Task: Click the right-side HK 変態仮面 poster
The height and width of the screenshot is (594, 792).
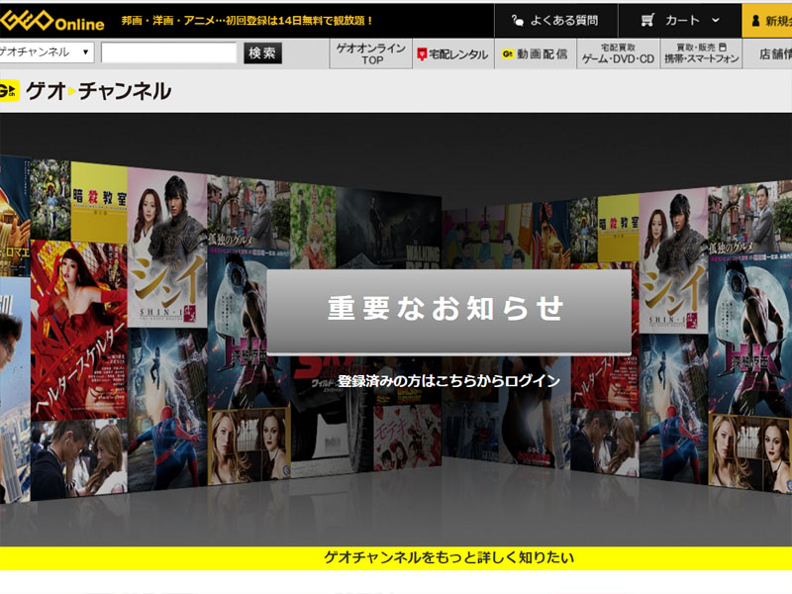Action: pyautogui.click(x=750, y=335)
